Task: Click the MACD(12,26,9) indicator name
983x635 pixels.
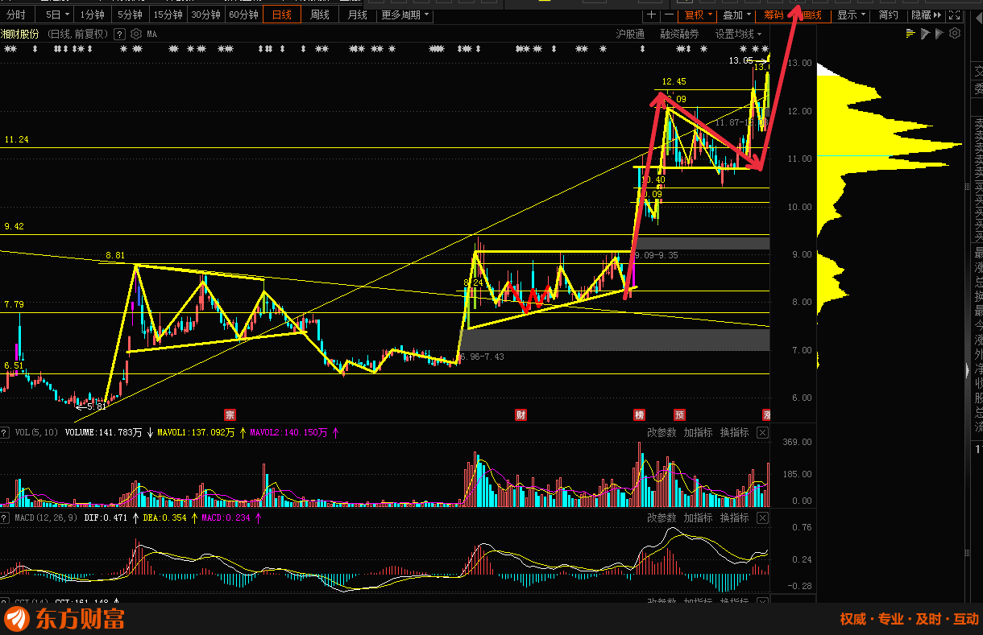Action: point(46,517)
